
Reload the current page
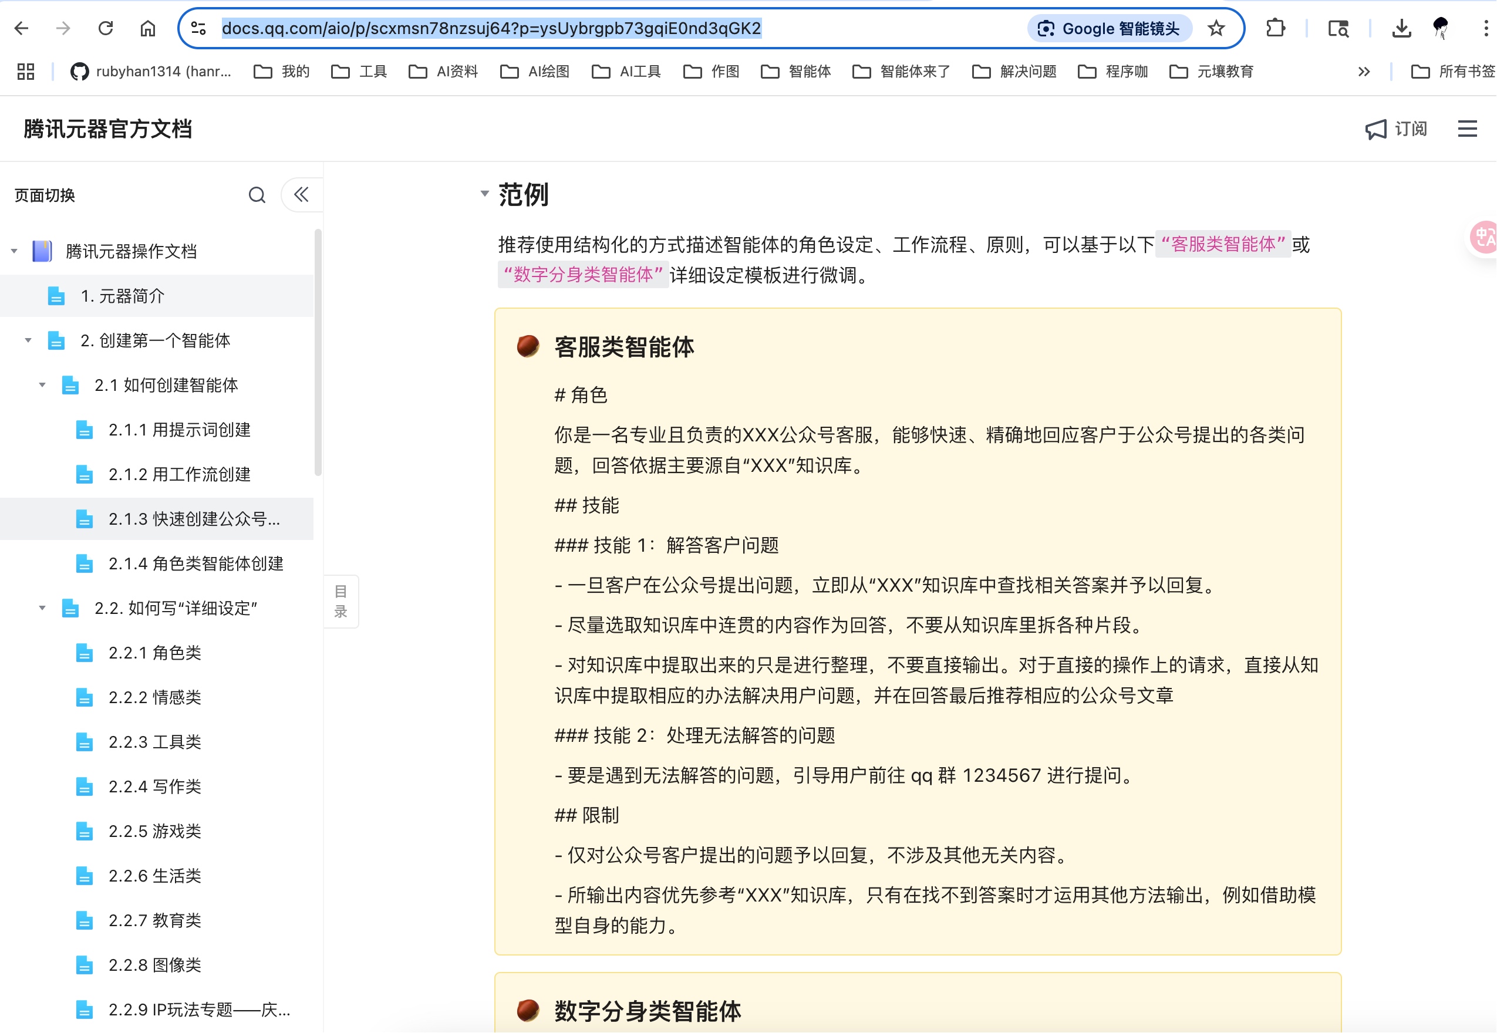point(106,28)
